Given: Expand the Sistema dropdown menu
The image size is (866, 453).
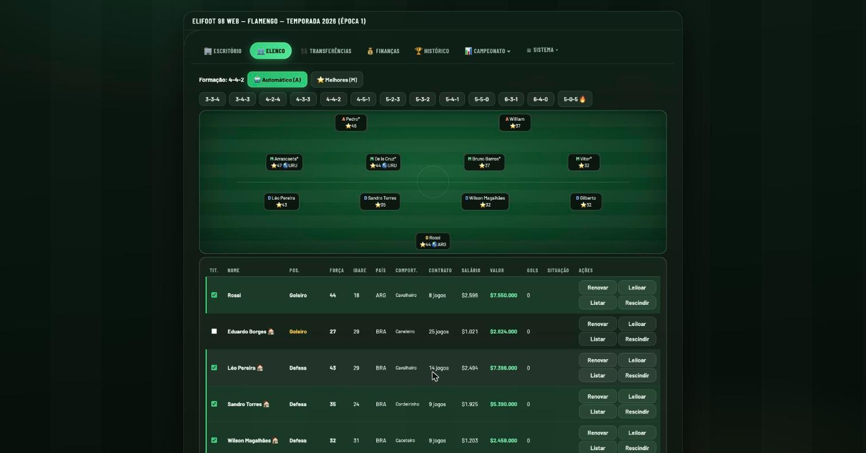Looking at the screenshot, I should [542, 50].
